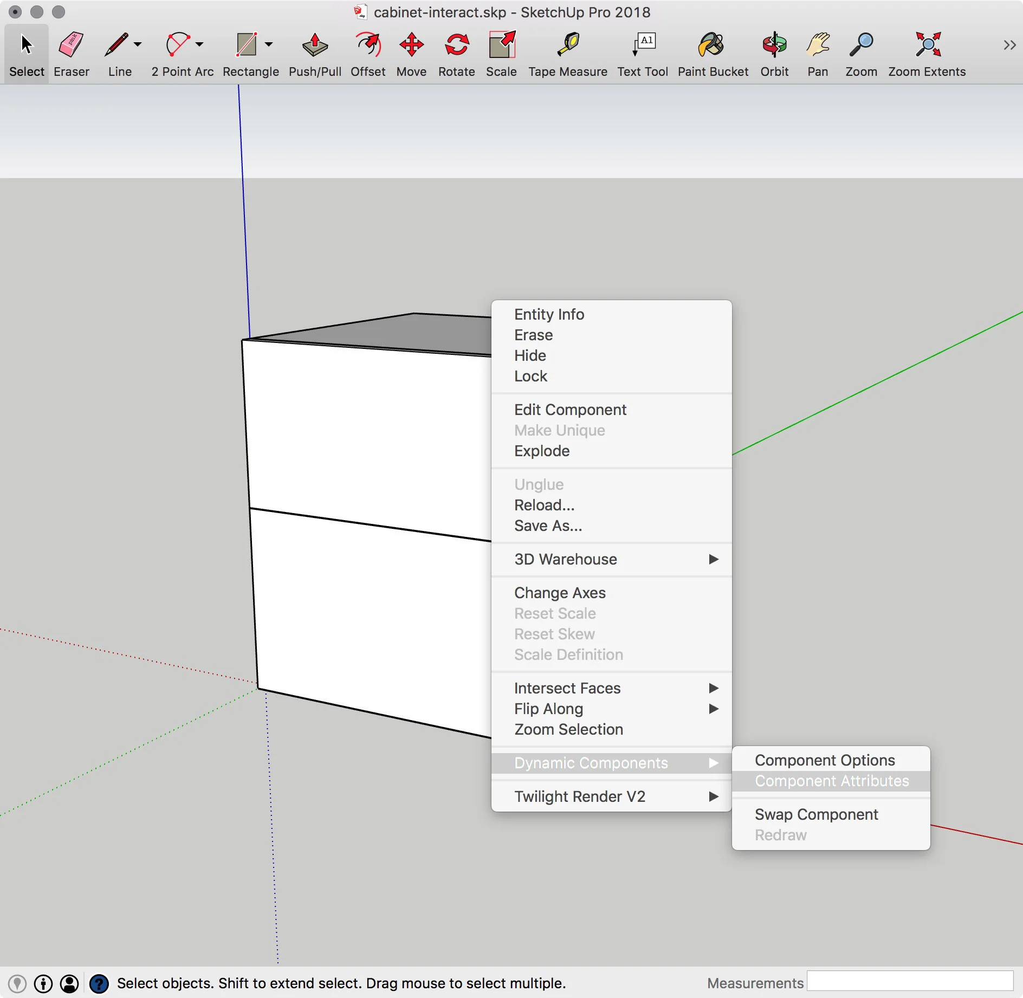Pick the Eraser tool
Viewport: 1023px width, 998px height.
[x=71, y=54]
